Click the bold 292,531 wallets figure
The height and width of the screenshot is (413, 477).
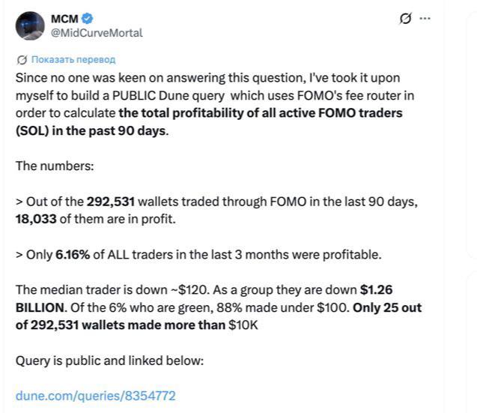[111, 202]
